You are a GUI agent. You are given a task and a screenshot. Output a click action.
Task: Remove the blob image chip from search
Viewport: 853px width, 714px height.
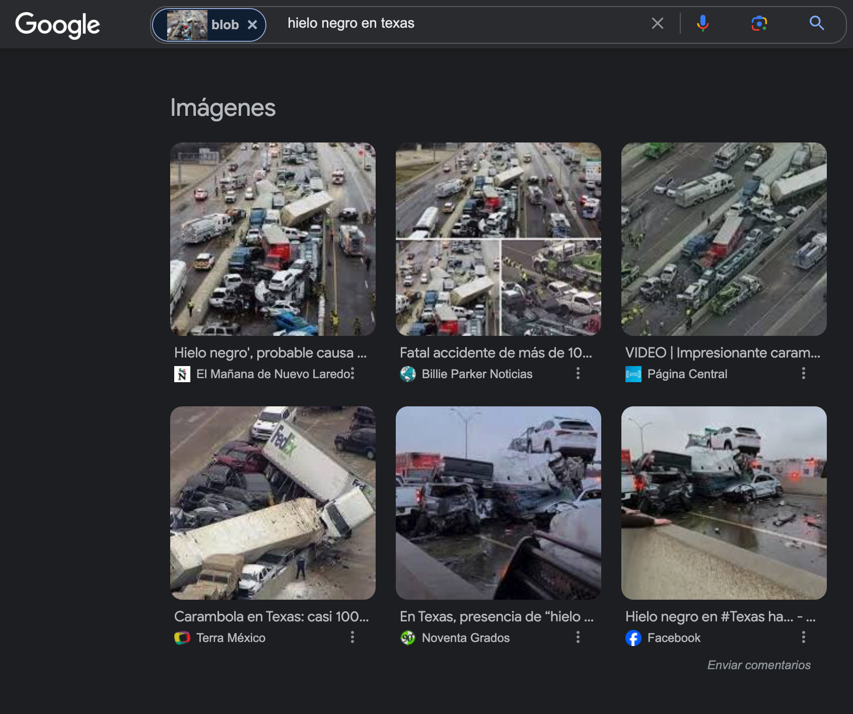[x=252, y=25]
